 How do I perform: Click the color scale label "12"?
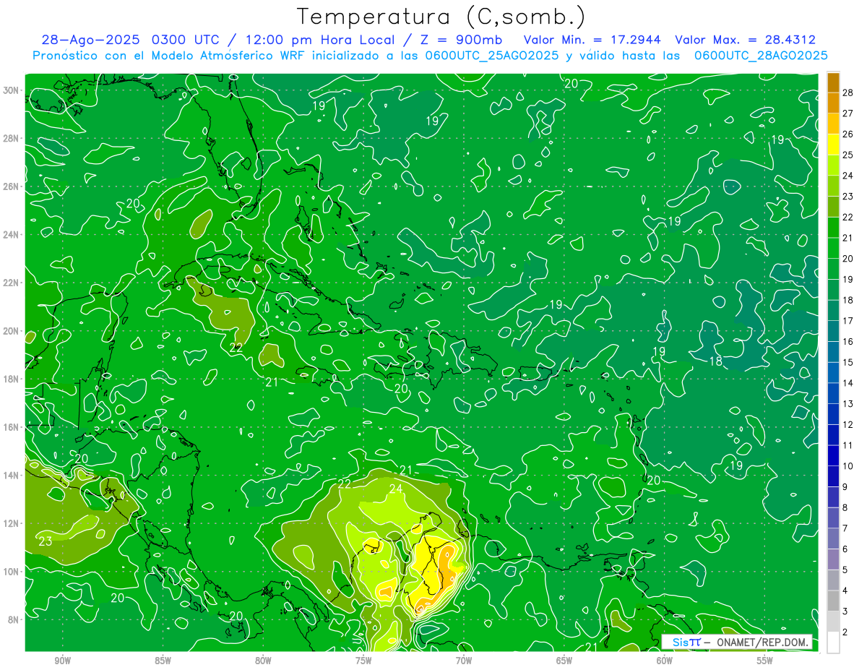click(x=848, y=425)
